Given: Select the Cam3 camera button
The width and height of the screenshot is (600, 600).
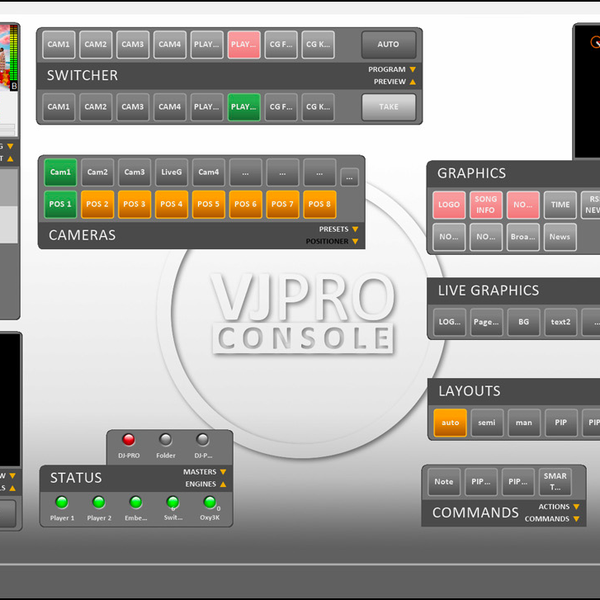Looking at the screenshot, I should [x=135, y=172].
